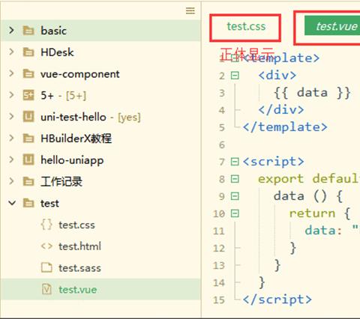Click the {{ data }} expression on line 3
Image resolution: width=360 pixels, height=319 pixels.
click(312, 93)
